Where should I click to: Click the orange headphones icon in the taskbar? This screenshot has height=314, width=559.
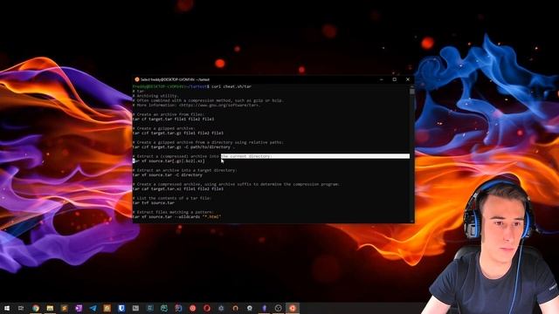click(235, 308)
